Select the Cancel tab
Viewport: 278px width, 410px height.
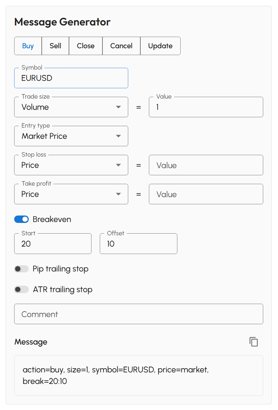pos(121,46)
